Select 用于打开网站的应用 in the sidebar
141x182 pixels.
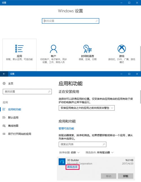coord(19,134)
